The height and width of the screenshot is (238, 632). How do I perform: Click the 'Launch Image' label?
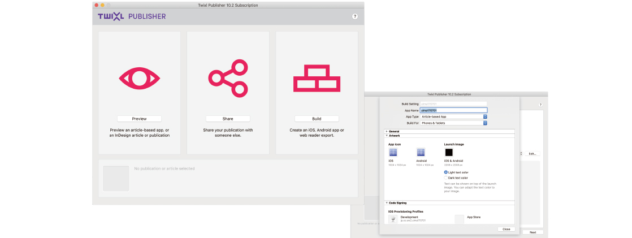pos(454,144)
